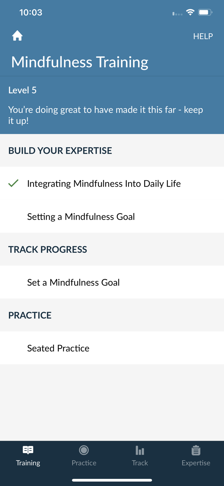Viewport: 224px width, 486px height.
Task: Click the Home icon at top left
Action: pos(17,36)
